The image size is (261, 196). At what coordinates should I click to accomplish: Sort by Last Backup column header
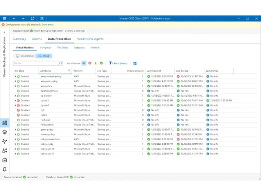(x=189, y=71)
